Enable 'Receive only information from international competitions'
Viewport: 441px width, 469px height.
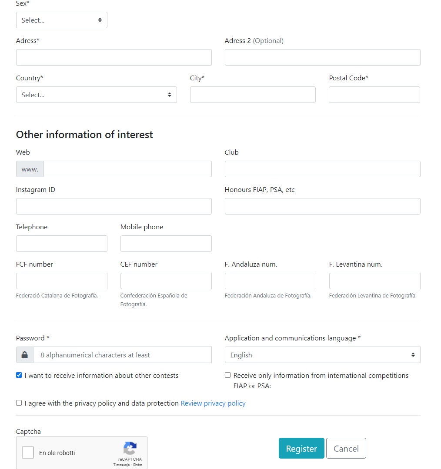[x=228, y=375]
